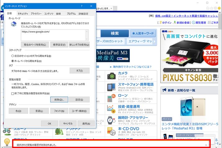222x148 pixels.
Task: Click the light bulb category icon
Action: [x=7, y=142]
